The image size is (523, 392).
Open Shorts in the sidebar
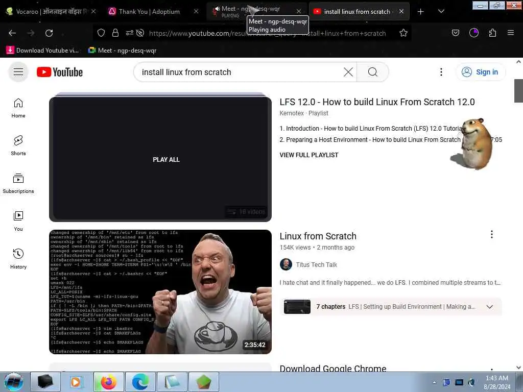click(18, 145)
